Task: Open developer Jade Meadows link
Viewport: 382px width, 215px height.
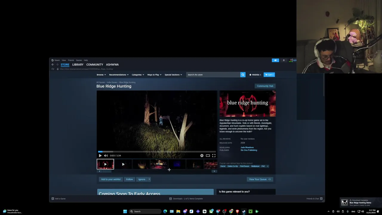Action: pos(247,148)
